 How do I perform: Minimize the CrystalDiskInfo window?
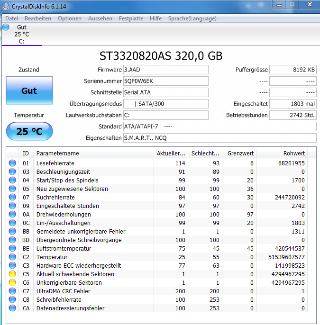(x=279, y=5)
